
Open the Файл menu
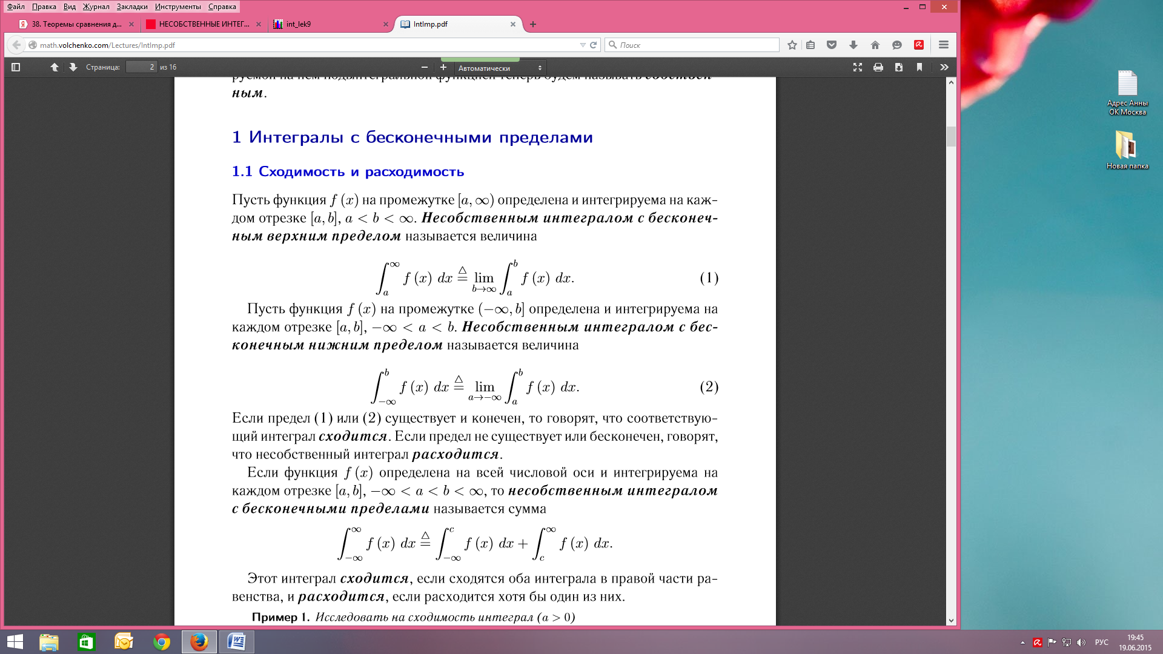tap(16, 7)
